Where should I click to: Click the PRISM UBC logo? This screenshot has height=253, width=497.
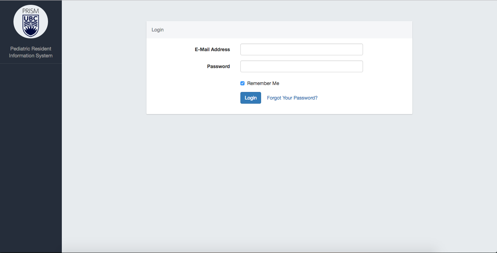[31, 21]
